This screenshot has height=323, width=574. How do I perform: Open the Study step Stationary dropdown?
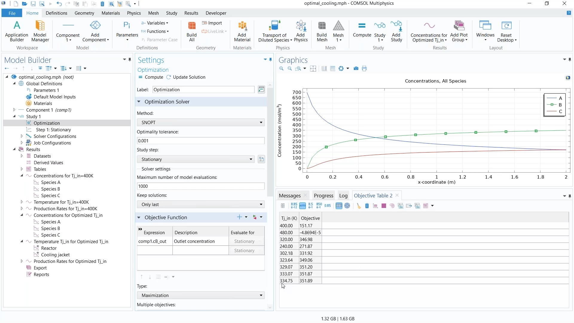(196, 159)
